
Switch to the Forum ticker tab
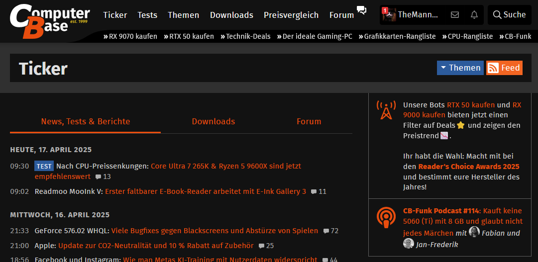point(309,121)
